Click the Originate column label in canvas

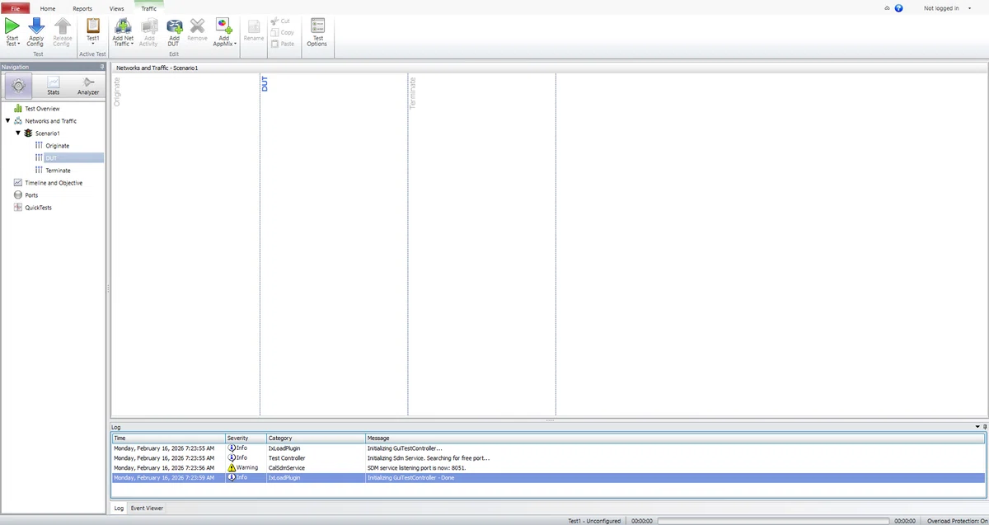117,92
